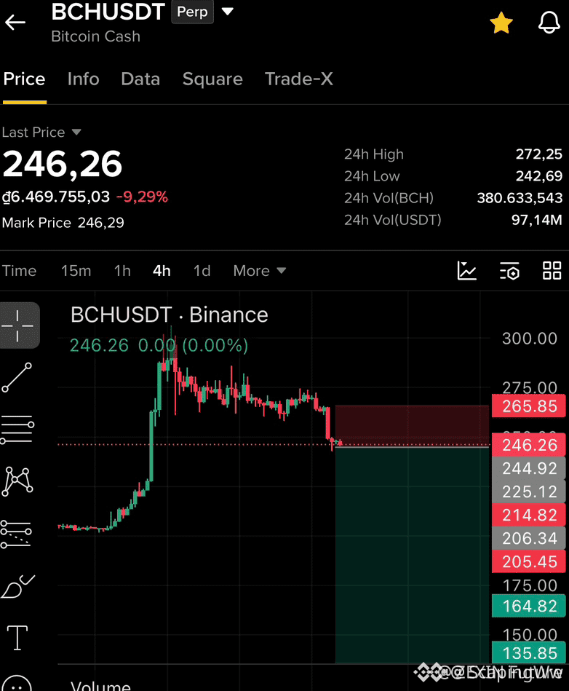Open price alert bell notifications
569x691 pixels.
click(x=549, y=22)
